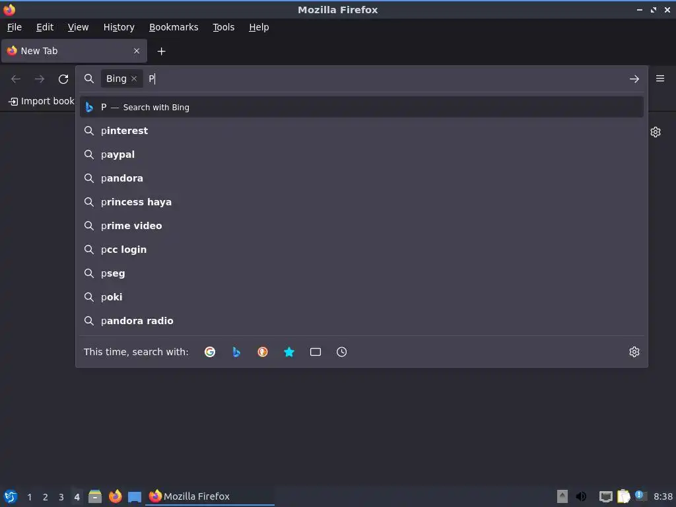Switch to workspace 3 in taskbar

pos(61,497)
